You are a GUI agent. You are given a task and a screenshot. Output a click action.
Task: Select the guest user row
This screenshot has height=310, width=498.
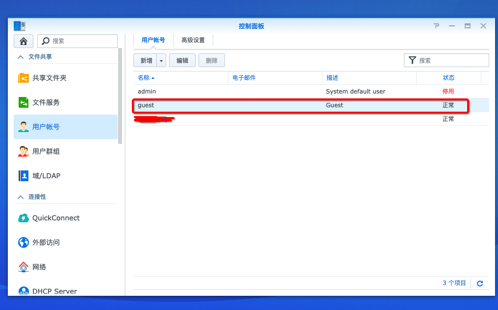[245, 105]
